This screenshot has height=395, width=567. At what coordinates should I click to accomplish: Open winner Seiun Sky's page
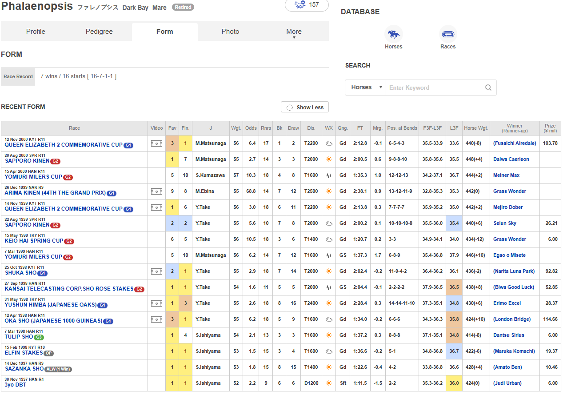coord(505,223)
